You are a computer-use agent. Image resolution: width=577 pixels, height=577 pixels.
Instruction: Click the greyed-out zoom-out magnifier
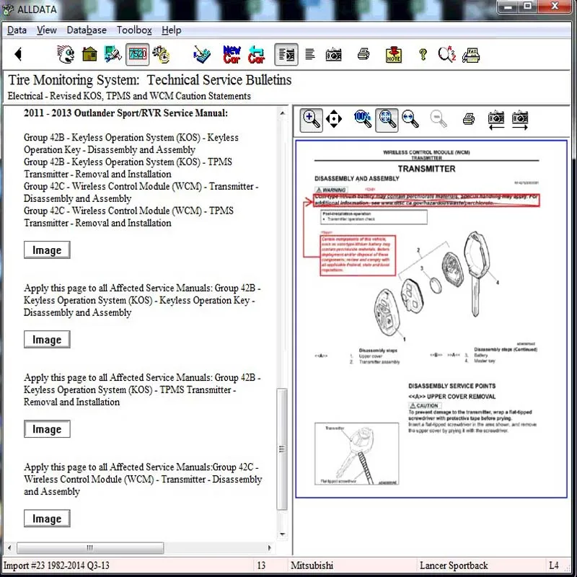(438, 119)
